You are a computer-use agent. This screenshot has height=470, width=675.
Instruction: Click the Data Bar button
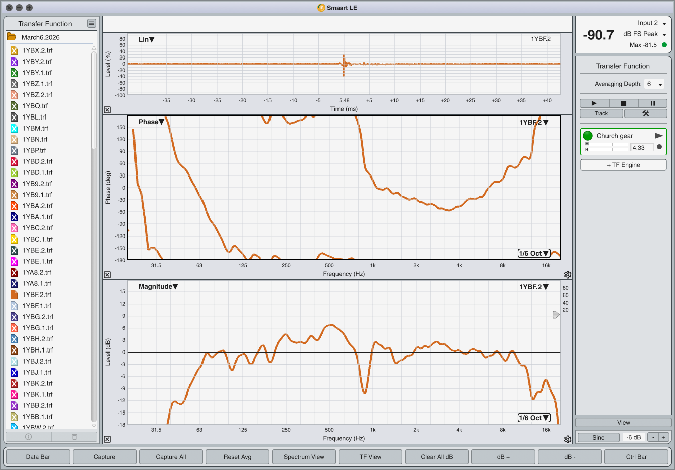coord(38,457)
